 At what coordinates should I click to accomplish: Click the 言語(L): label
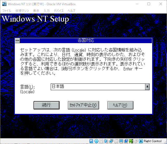point(27,87)
